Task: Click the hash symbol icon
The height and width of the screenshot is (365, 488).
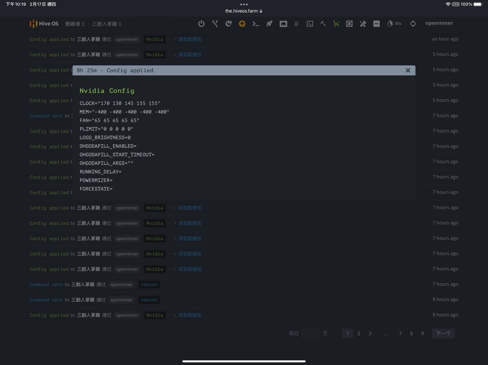Action: pos(296,24)
